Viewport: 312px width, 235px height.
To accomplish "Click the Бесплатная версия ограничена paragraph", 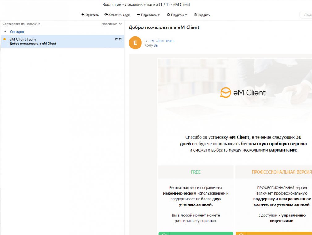I will (196, 196).
